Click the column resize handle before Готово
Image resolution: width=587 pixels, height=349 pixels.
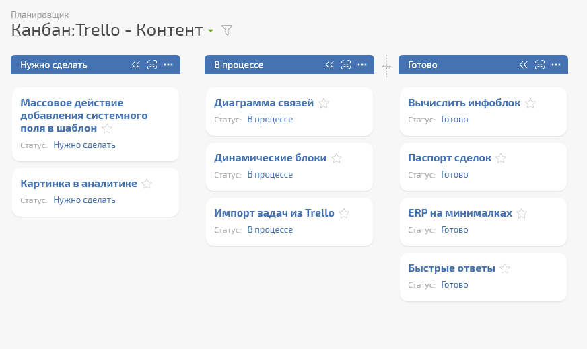click(x=386, y=66)
